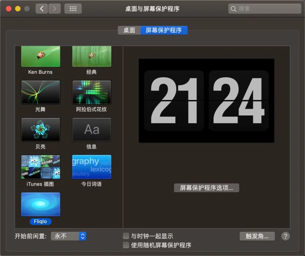
Task: Open 屏幕保护程序选项 settings
Action: coord(206,188)
